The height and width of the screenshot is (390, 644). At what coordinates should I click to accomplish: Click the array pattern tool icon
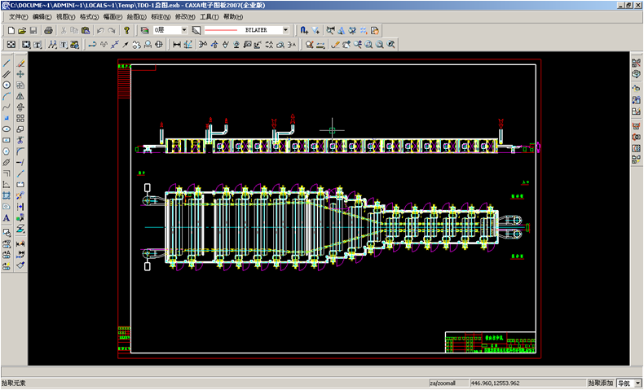pos(20,118)
